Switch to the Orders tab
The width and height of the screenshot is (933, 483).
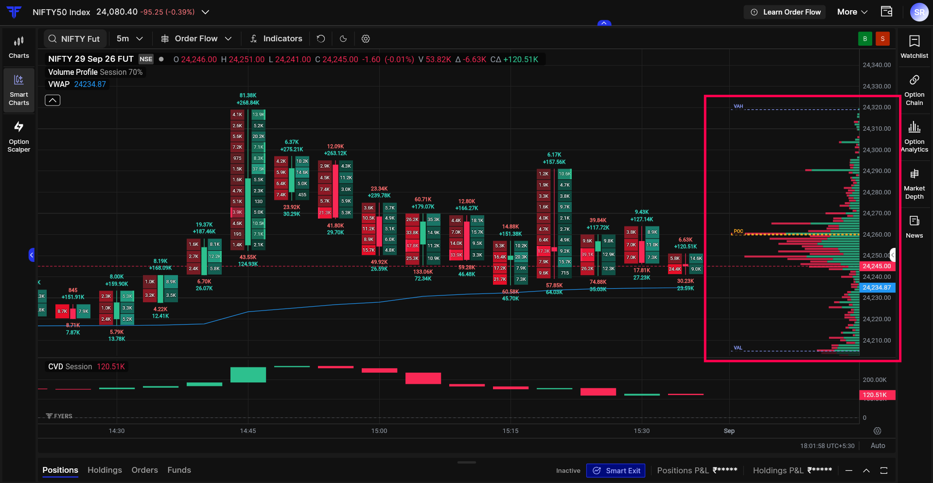(144, 470)
